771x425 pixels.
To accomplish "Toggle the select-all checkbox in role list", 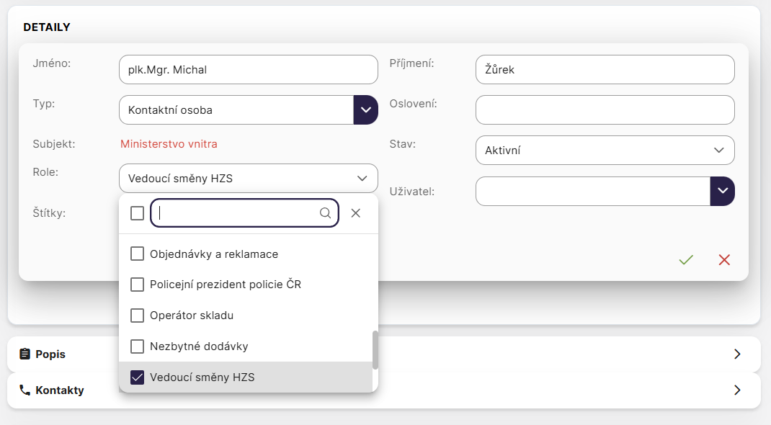I will coord(138,213).
